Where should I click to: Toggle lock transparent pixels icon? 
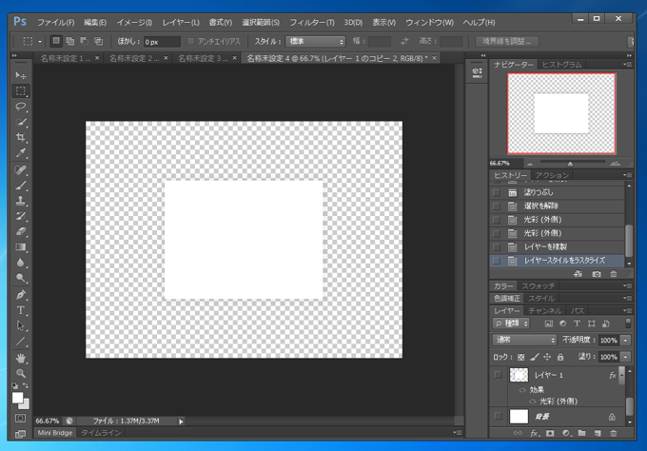(521, 358)
